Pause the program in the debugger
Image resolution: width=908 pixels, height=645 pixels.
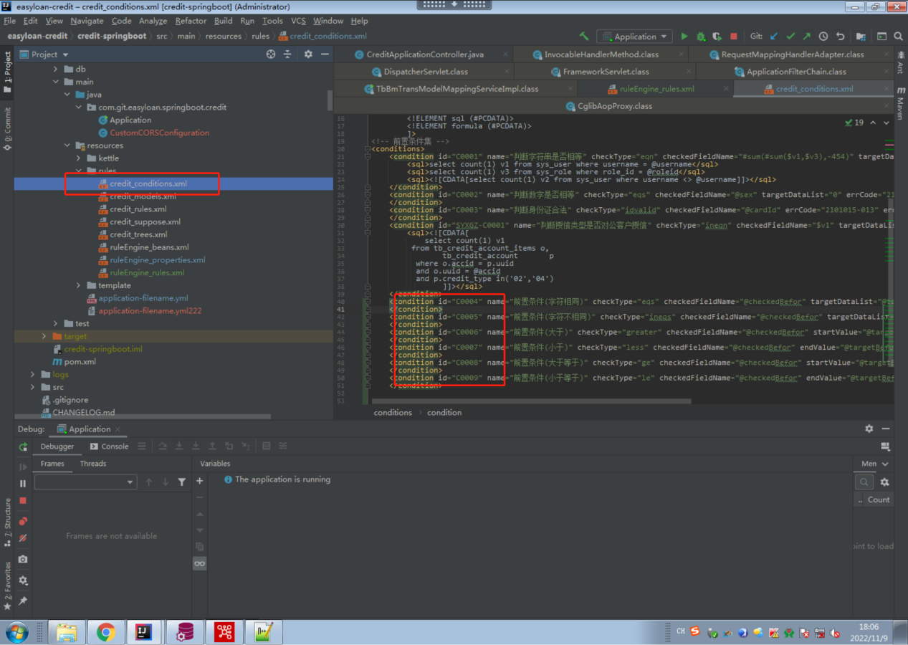[x=23, y=484]
